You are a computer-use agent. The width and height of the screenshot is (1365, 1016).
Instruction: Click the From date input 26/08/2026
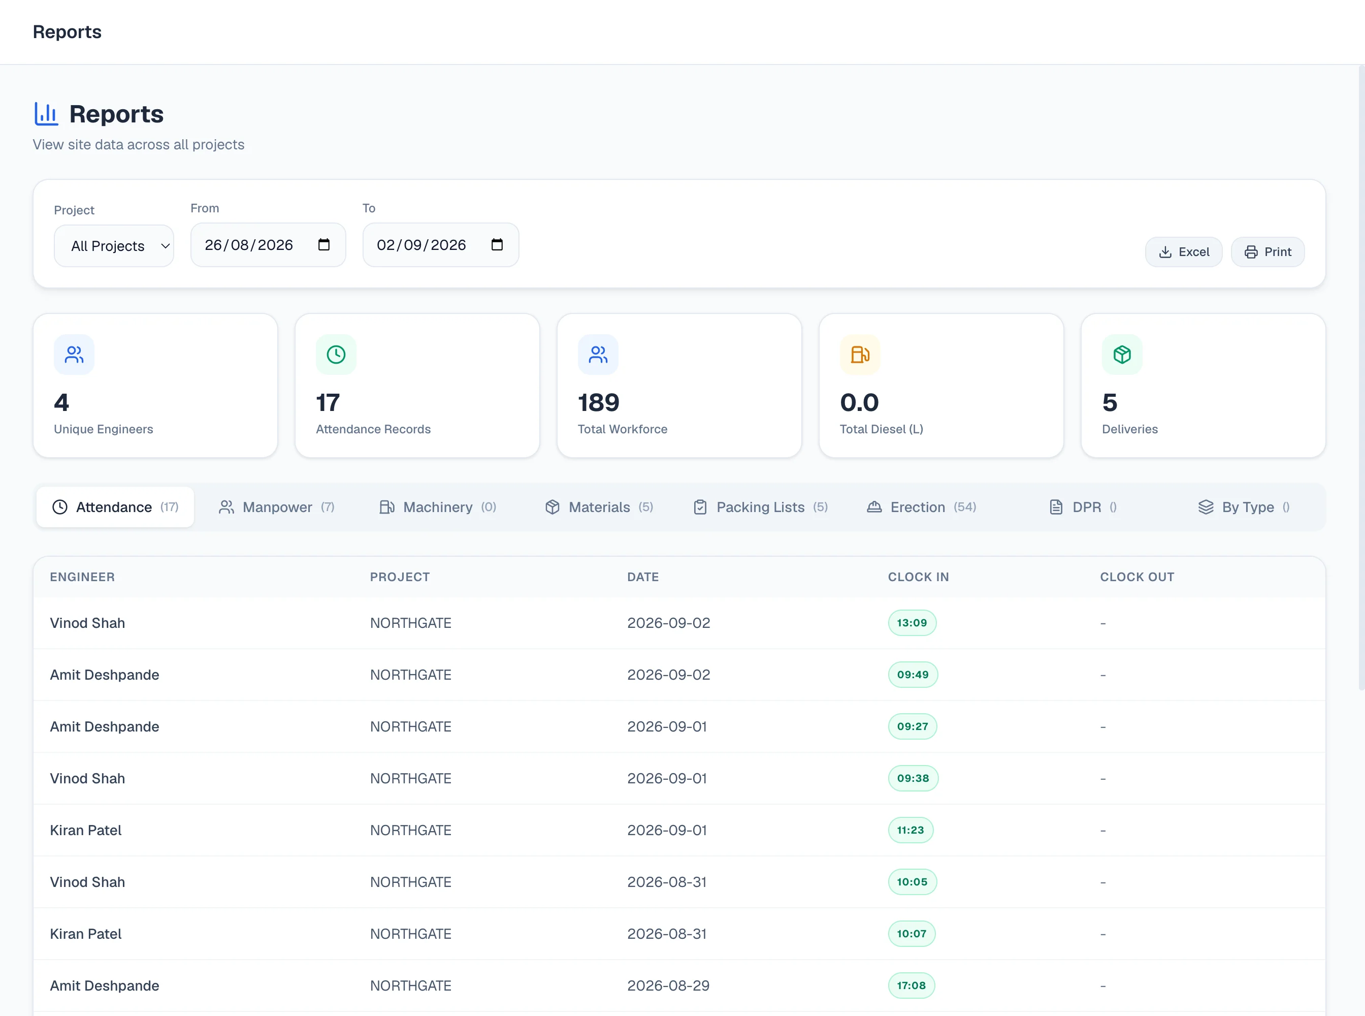click(x=268, y=245)
